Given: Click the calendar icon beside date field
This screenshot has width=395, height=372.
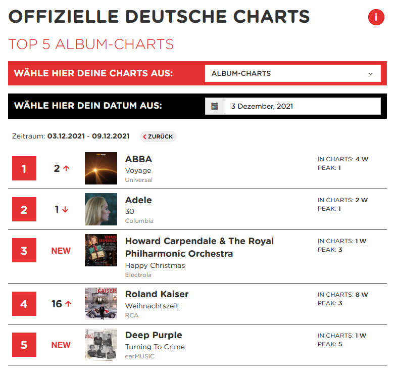Looking at the screenshot, I should [x=215, y=106].
